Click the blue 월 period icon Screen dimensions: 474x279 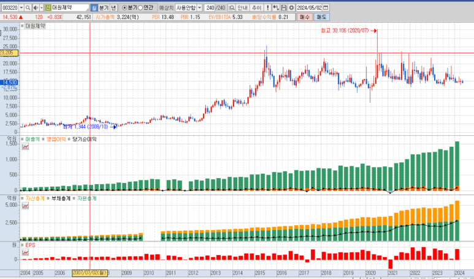(x=94, y=7)
